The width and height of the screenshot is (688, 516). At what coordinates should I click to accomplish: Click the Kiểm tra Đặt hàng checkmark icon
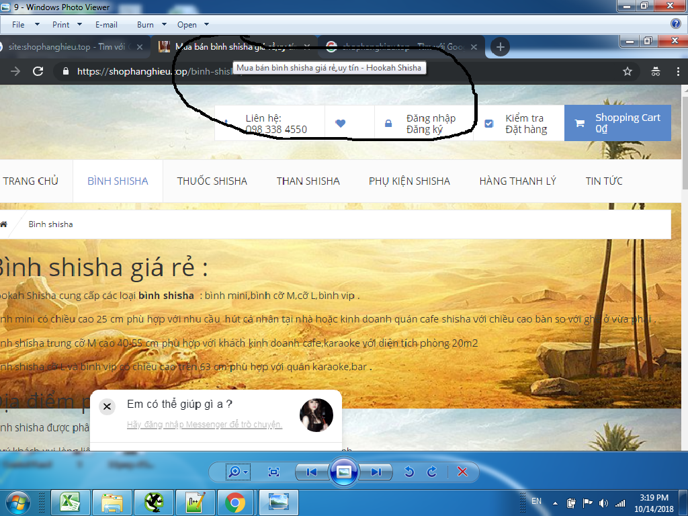489,124
